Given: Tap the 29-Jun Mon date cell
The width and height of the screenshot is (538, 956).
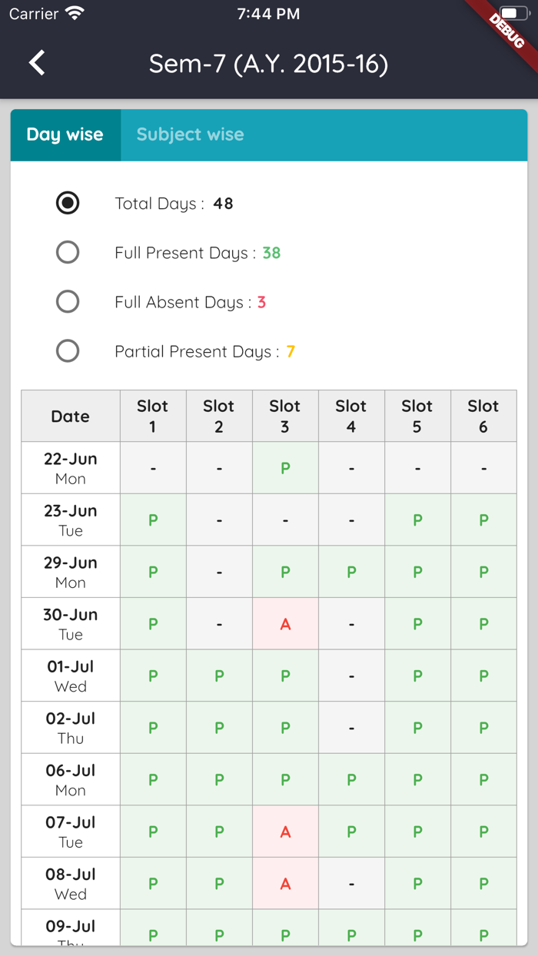Looking at the screenshot, I should (x=70, y=571).
